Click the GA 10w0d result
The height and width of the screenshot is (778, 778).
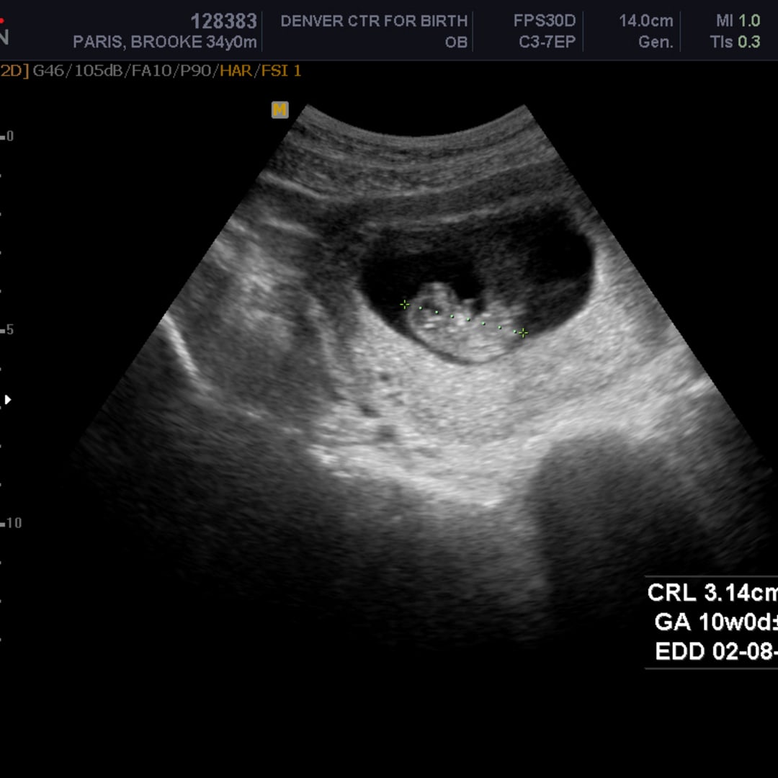(x=716, y=622)
